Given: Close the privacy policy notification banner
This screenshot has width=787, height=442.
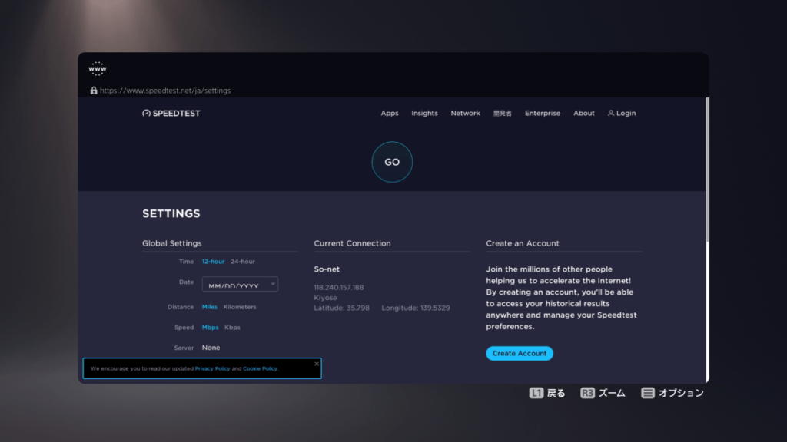Looking at the screenshot, I should click(x=317, y=364).
